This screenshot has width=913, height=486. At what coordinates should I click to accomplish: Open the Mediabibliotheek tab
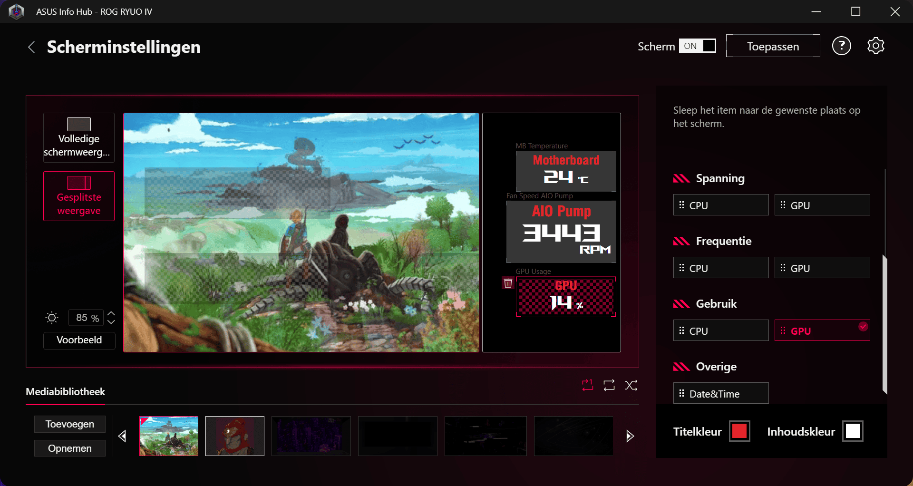[x=65, y=392]
